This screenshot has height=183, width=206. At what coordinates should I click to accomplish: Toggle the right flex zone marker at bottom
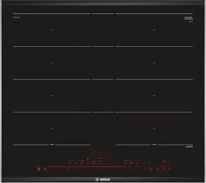click(x=154, y=145)
